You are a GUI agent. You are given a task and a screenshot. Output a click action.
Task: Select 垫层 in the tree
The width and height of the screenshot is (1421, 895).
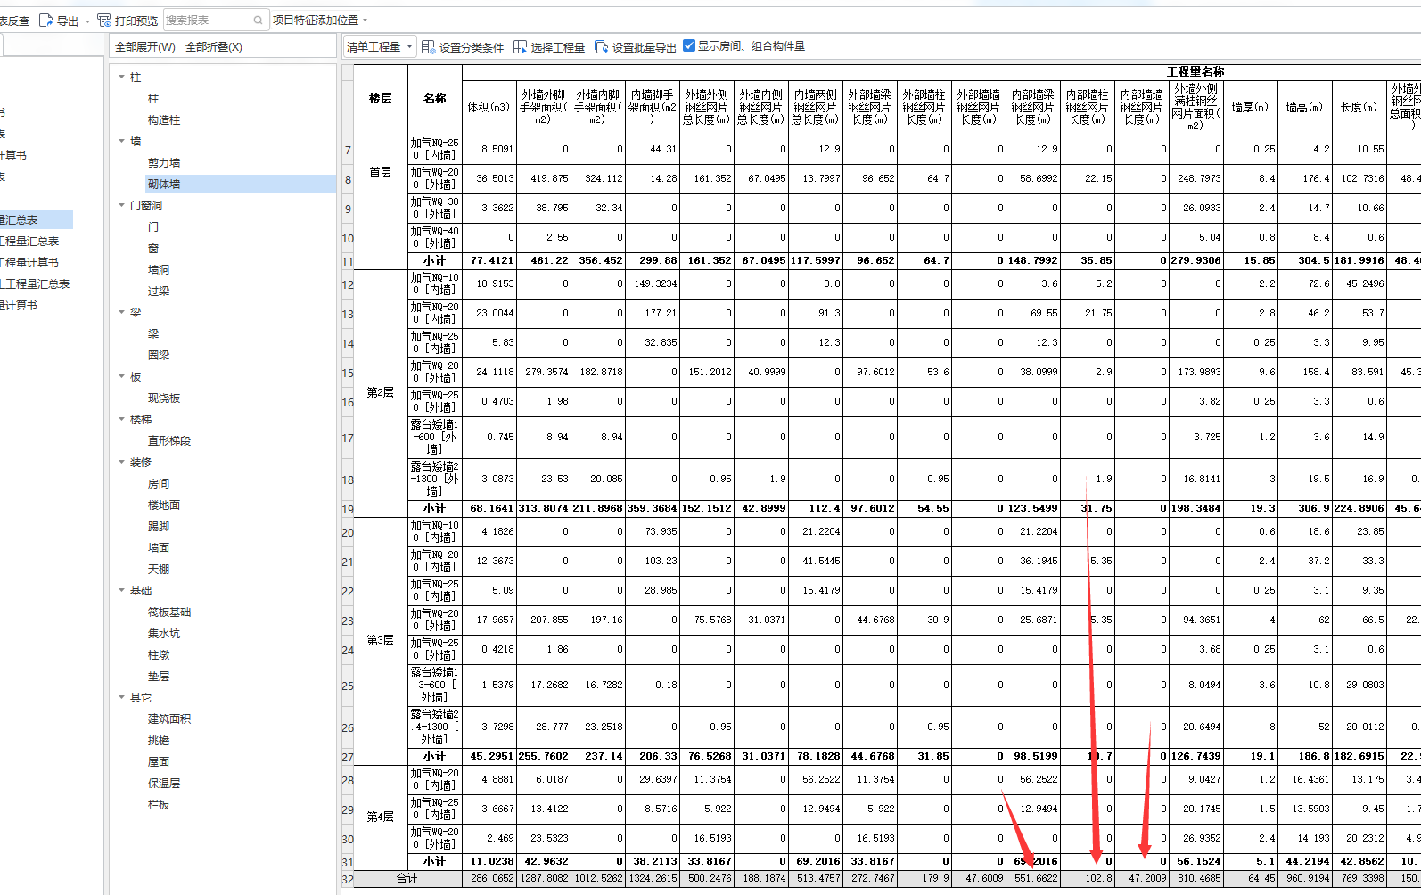point(159,676)
